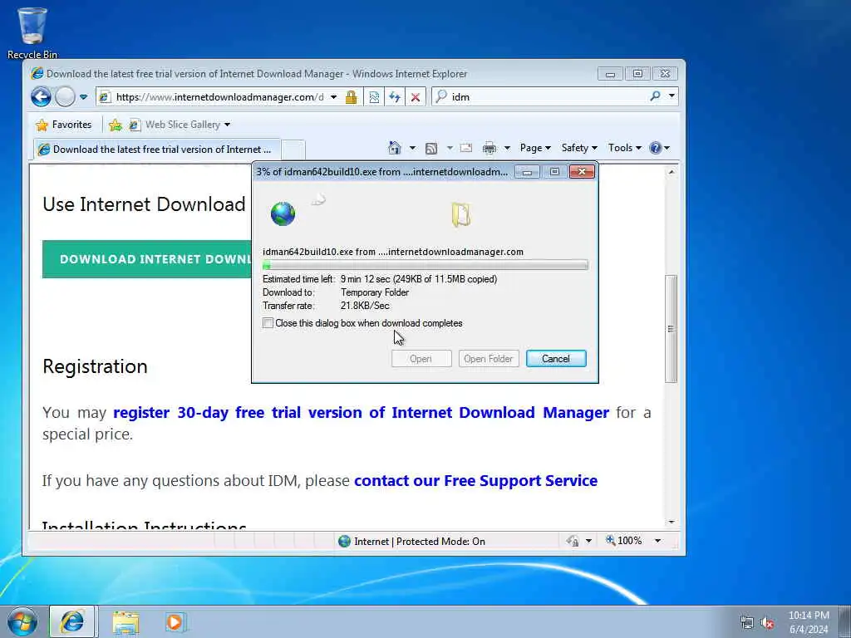Screen dimensions: 851x638
Task: Click the network tray icon
Action: coord(747,622)
